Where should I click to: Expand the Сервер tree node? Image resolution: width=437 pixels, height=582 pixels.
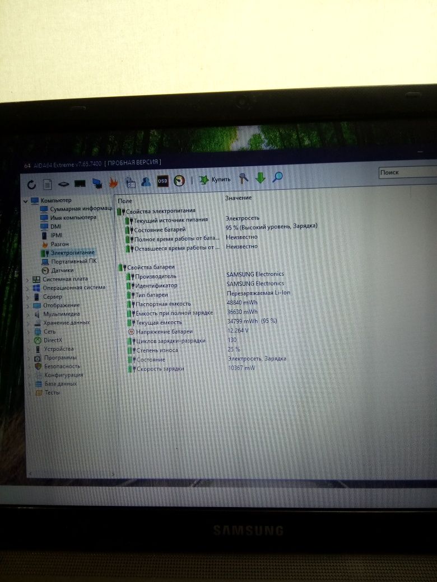click(27, 297)
